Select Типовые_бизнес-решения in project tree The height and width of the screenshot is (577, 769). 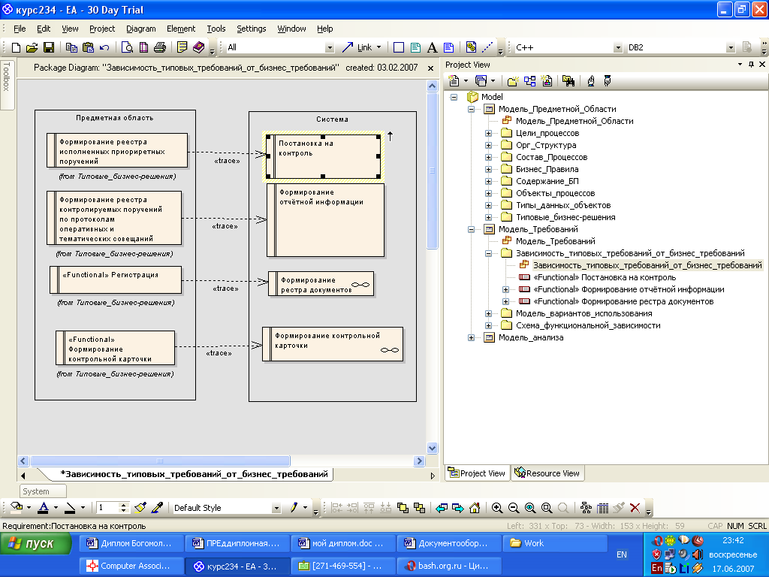coord(565,217)
